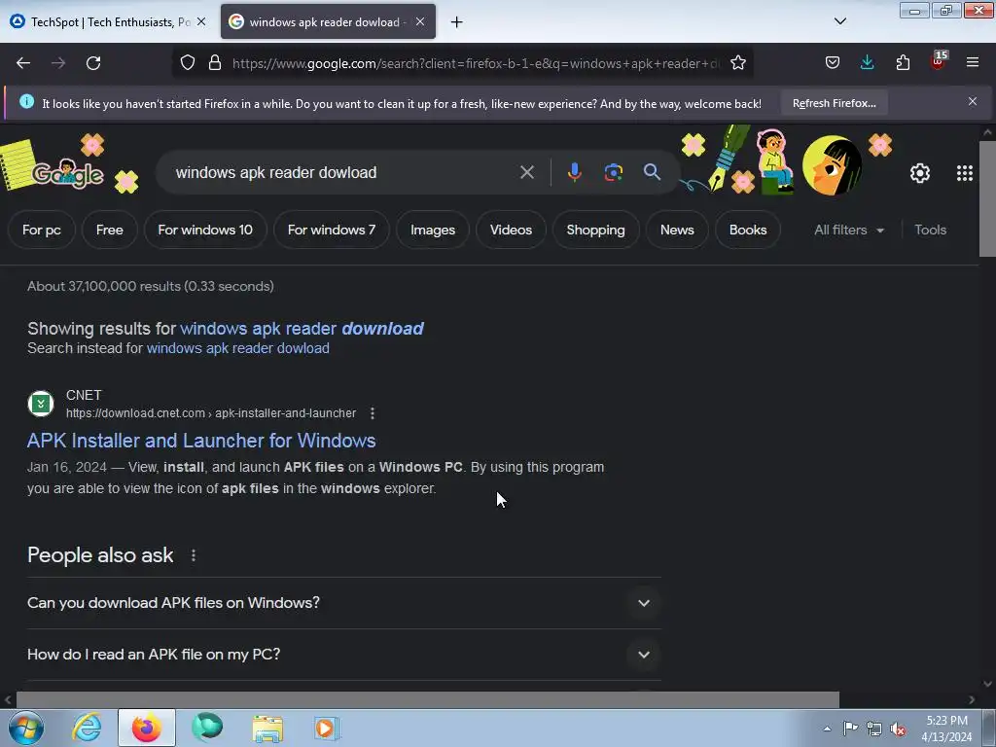Launch Internet Explorer from the taskbar
The width and height of the screenshot is (996, 747).
pyautogui.click(x=87, y=728)
